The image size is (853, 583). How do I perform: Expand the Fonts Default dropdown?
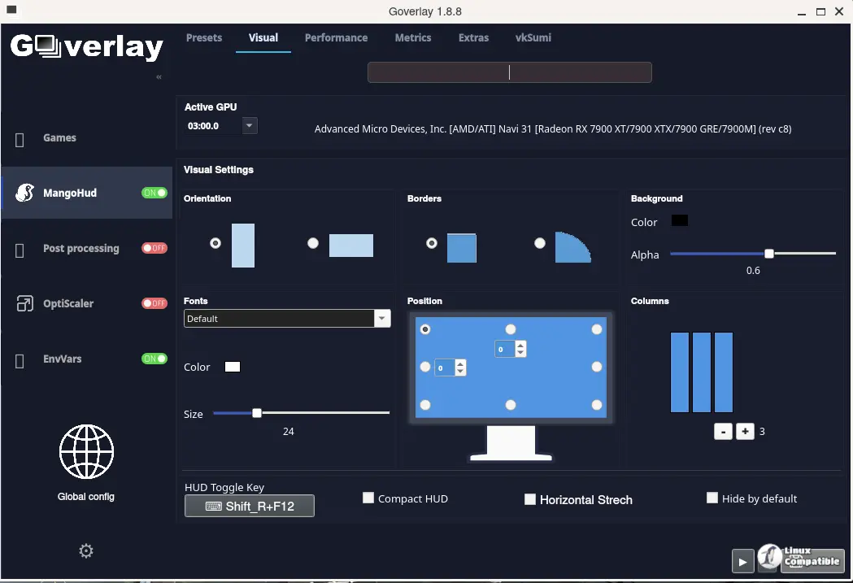pos(382,318)
